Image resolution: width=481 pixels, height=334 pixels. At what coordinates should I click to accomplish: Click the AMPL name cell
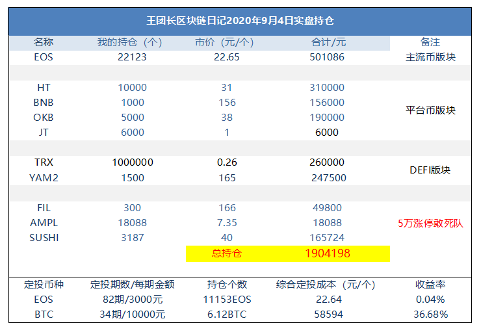click(x=44, y=223)
